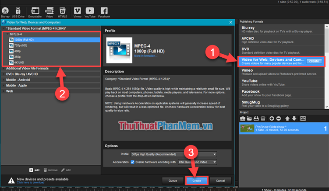Select SmugMug publishing format

(x=282, y=104)
